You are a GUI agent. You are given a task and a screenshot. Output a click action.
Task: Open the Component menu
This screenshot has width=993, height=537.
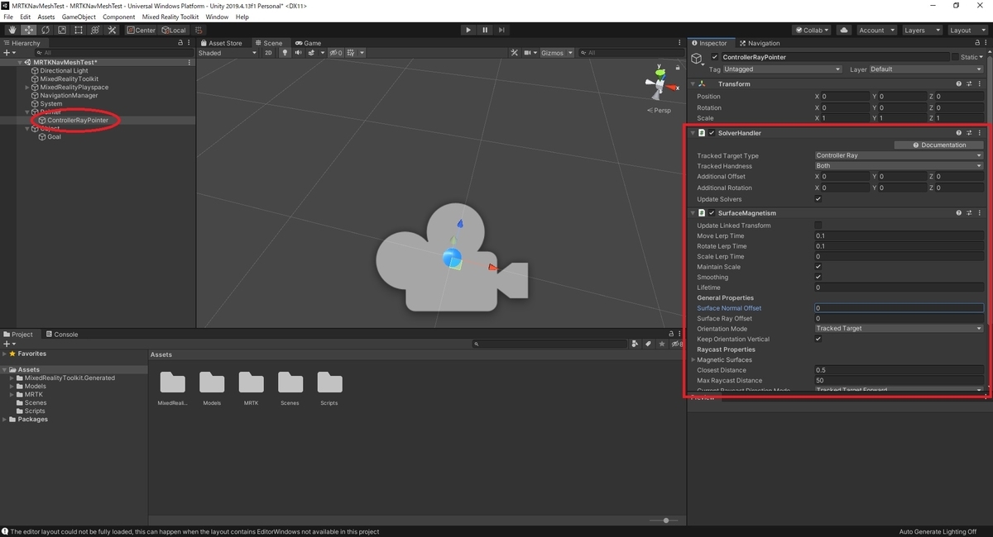(119, 17)
